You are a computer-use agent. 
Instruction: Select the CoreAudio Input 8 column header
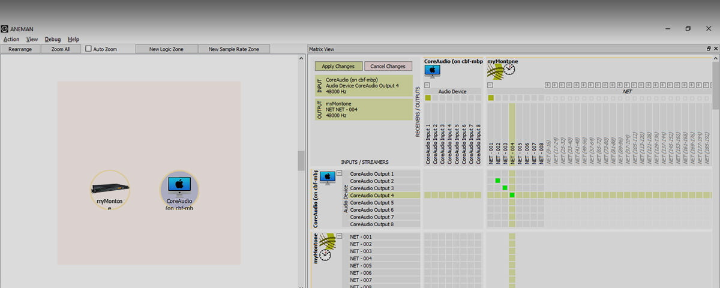(x=478, y=134)
